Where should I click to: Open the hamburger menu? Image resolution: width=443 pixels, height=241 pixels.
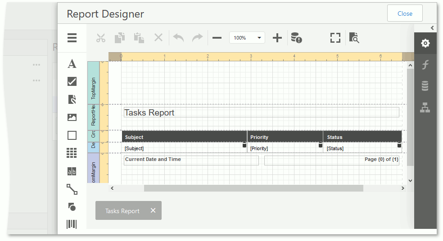[x=72, y=38]
